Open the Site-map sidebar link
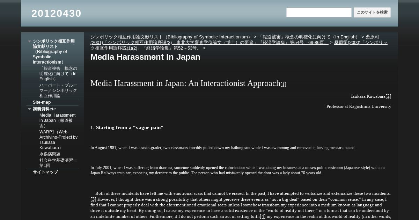This screenshot has width=419, height=220. [42, 102]
